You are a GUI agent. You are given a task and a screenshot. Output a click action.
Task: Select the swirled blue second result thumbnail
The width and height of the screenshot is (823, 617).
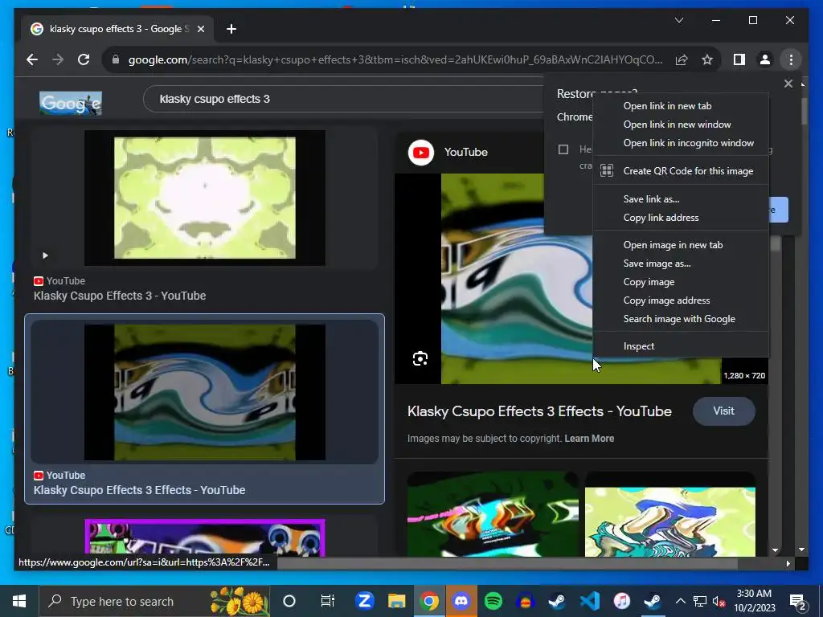(205, 392)
